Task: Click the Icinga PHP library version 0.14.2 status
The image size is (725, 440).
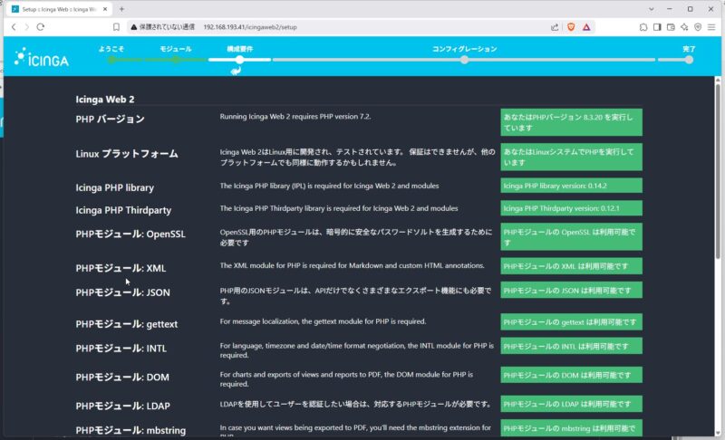Action: (571, 186)
